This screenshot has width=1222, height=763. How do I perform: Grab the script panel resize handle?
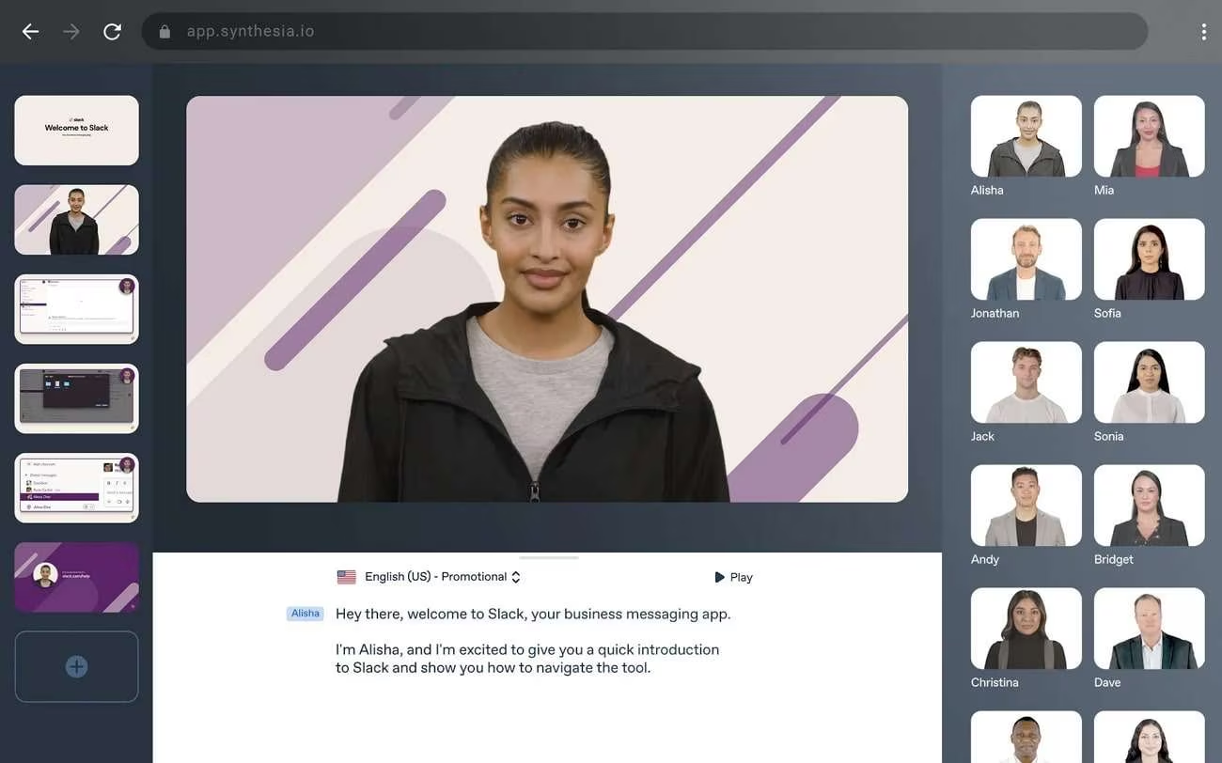point(548,557)
